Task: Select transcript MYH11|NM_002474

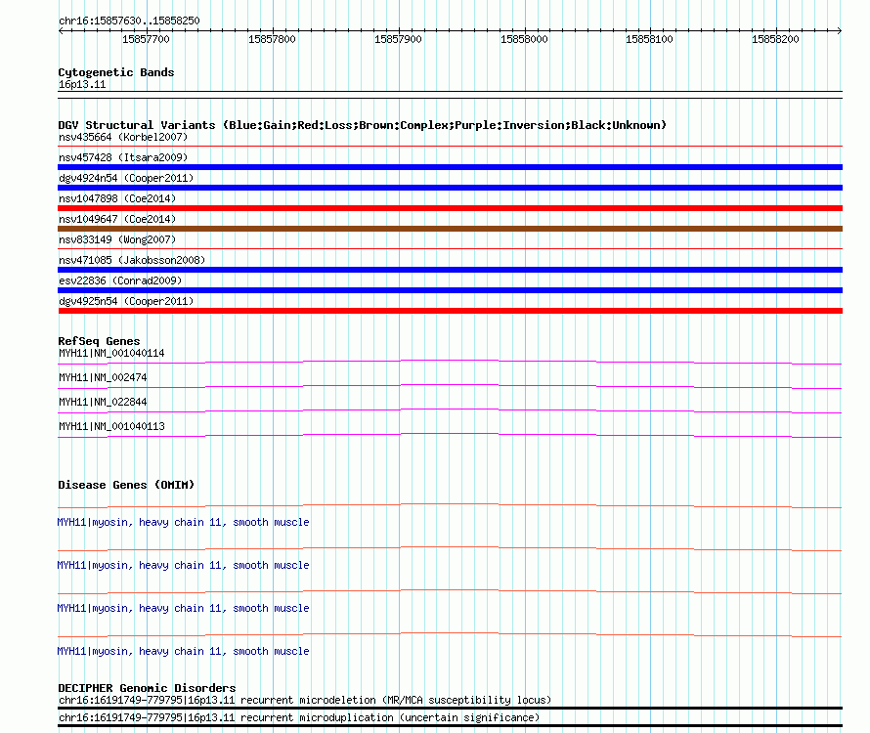Action: tap(103, 378)
